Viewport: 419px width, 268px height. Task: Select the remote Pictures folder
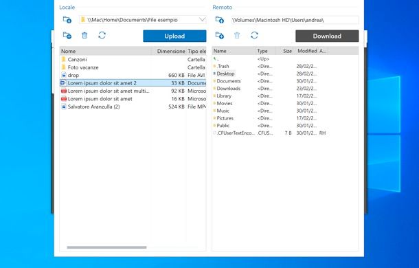270,118
